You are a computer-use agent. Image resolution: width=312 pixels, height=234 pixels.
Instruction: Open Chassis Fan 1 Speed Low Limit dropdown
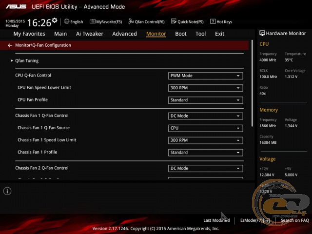click(206, 140)
